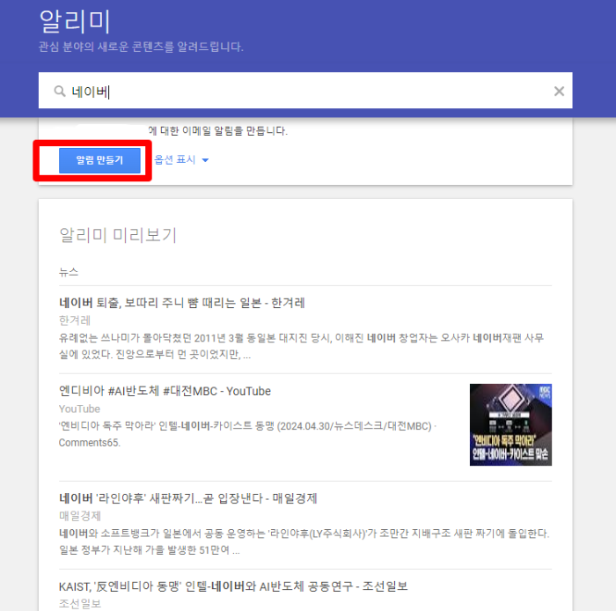
Task: Click inside the 네이버 search field
Action: pyautogui.click(x=305, y=91)
